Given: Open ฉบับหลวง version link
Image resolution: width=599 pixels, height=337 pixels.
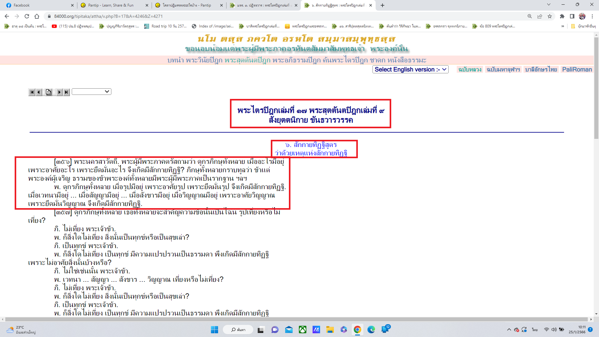Looking at the screenshot, I should coord(470,70).
